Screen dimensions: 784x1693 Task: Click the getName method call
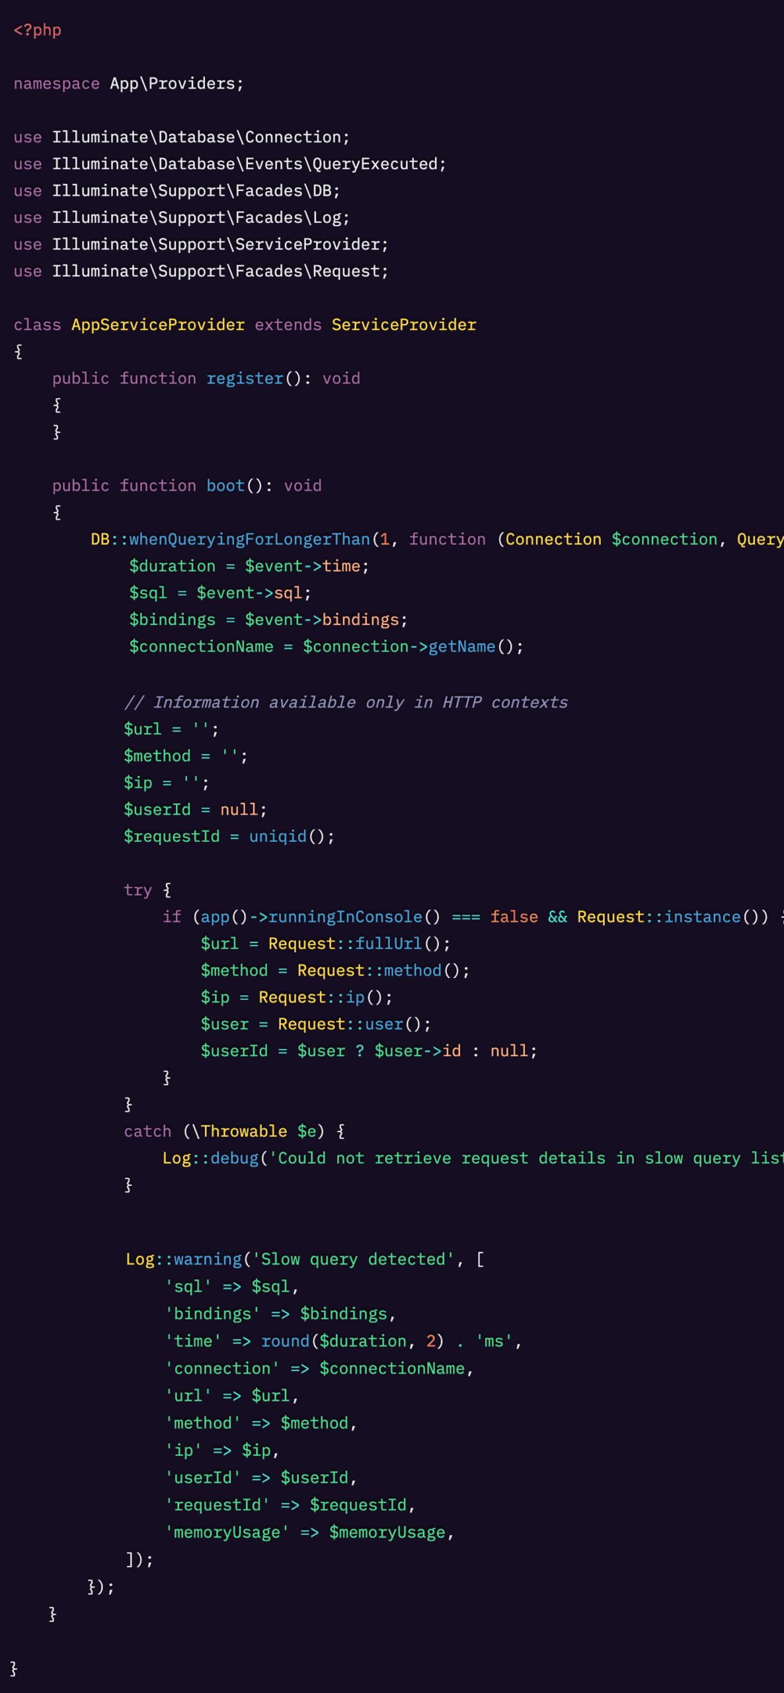461,647
